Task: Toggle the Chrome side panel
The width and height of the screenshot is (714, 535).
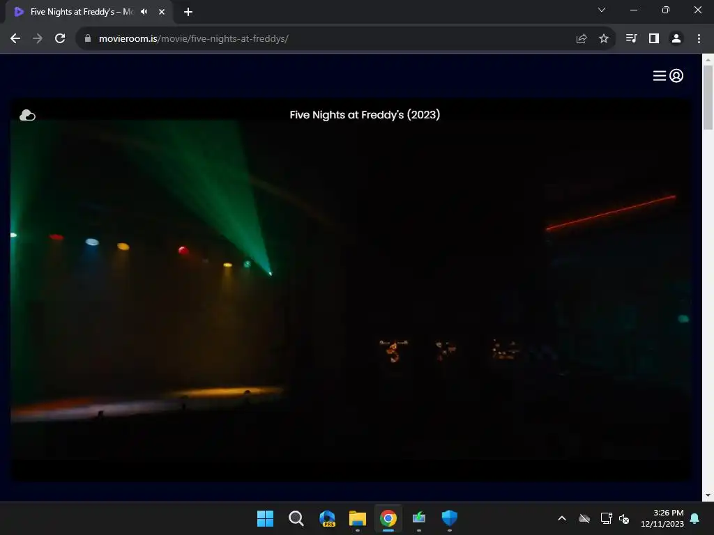Action: pyautogui.click(x=654, y=39)
